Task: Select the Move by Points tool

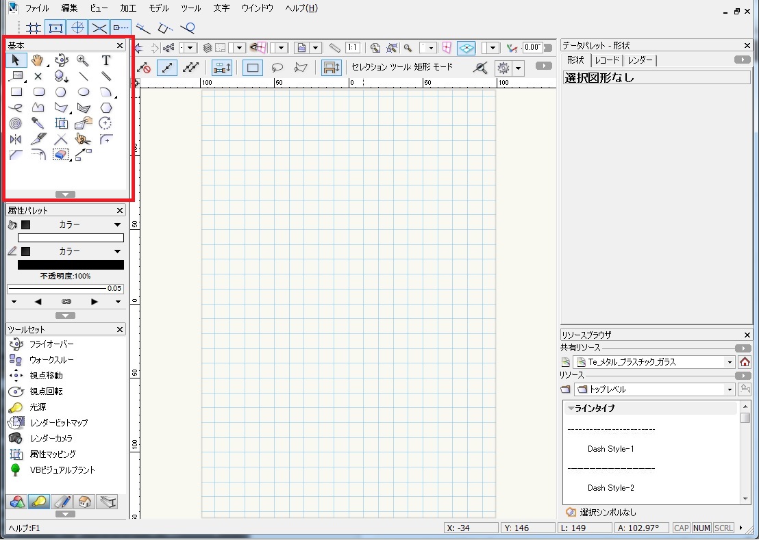Action: pos(84,155)
